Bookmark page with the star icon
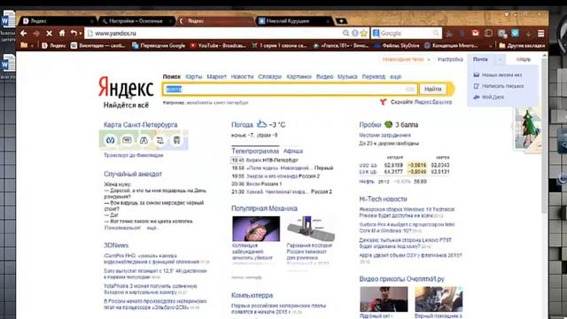The image size is (567, 319). [x=364, y=34]
